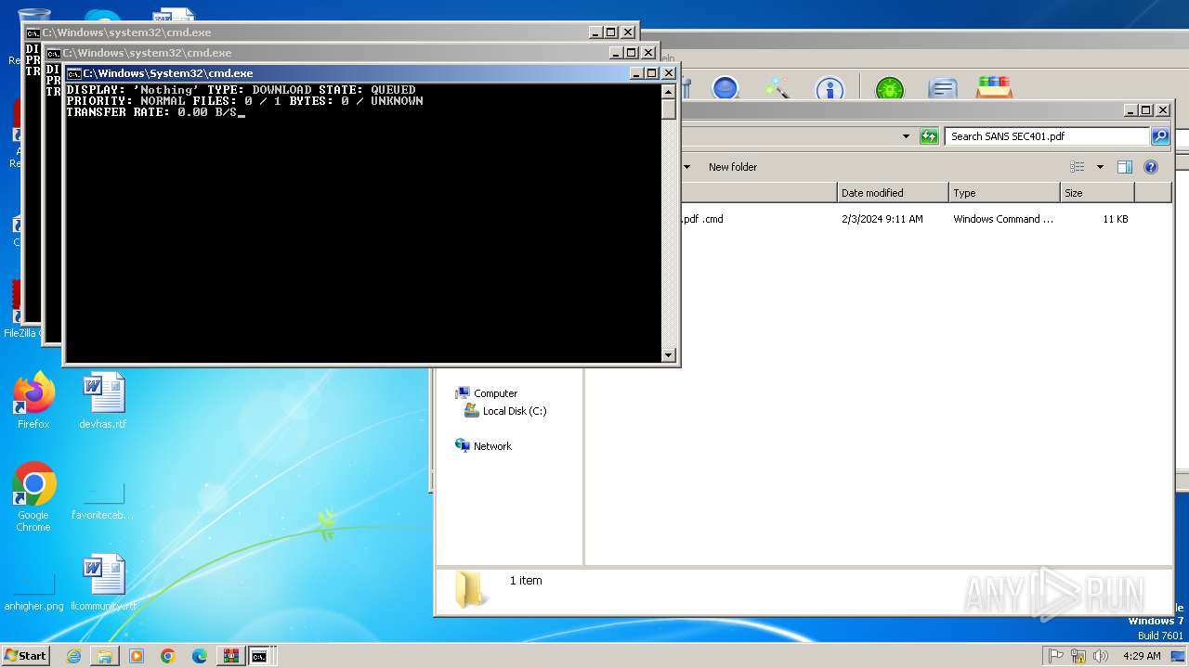Maximize the front cmd.exe window
1189x668 pixels.
tap(652, 73)
